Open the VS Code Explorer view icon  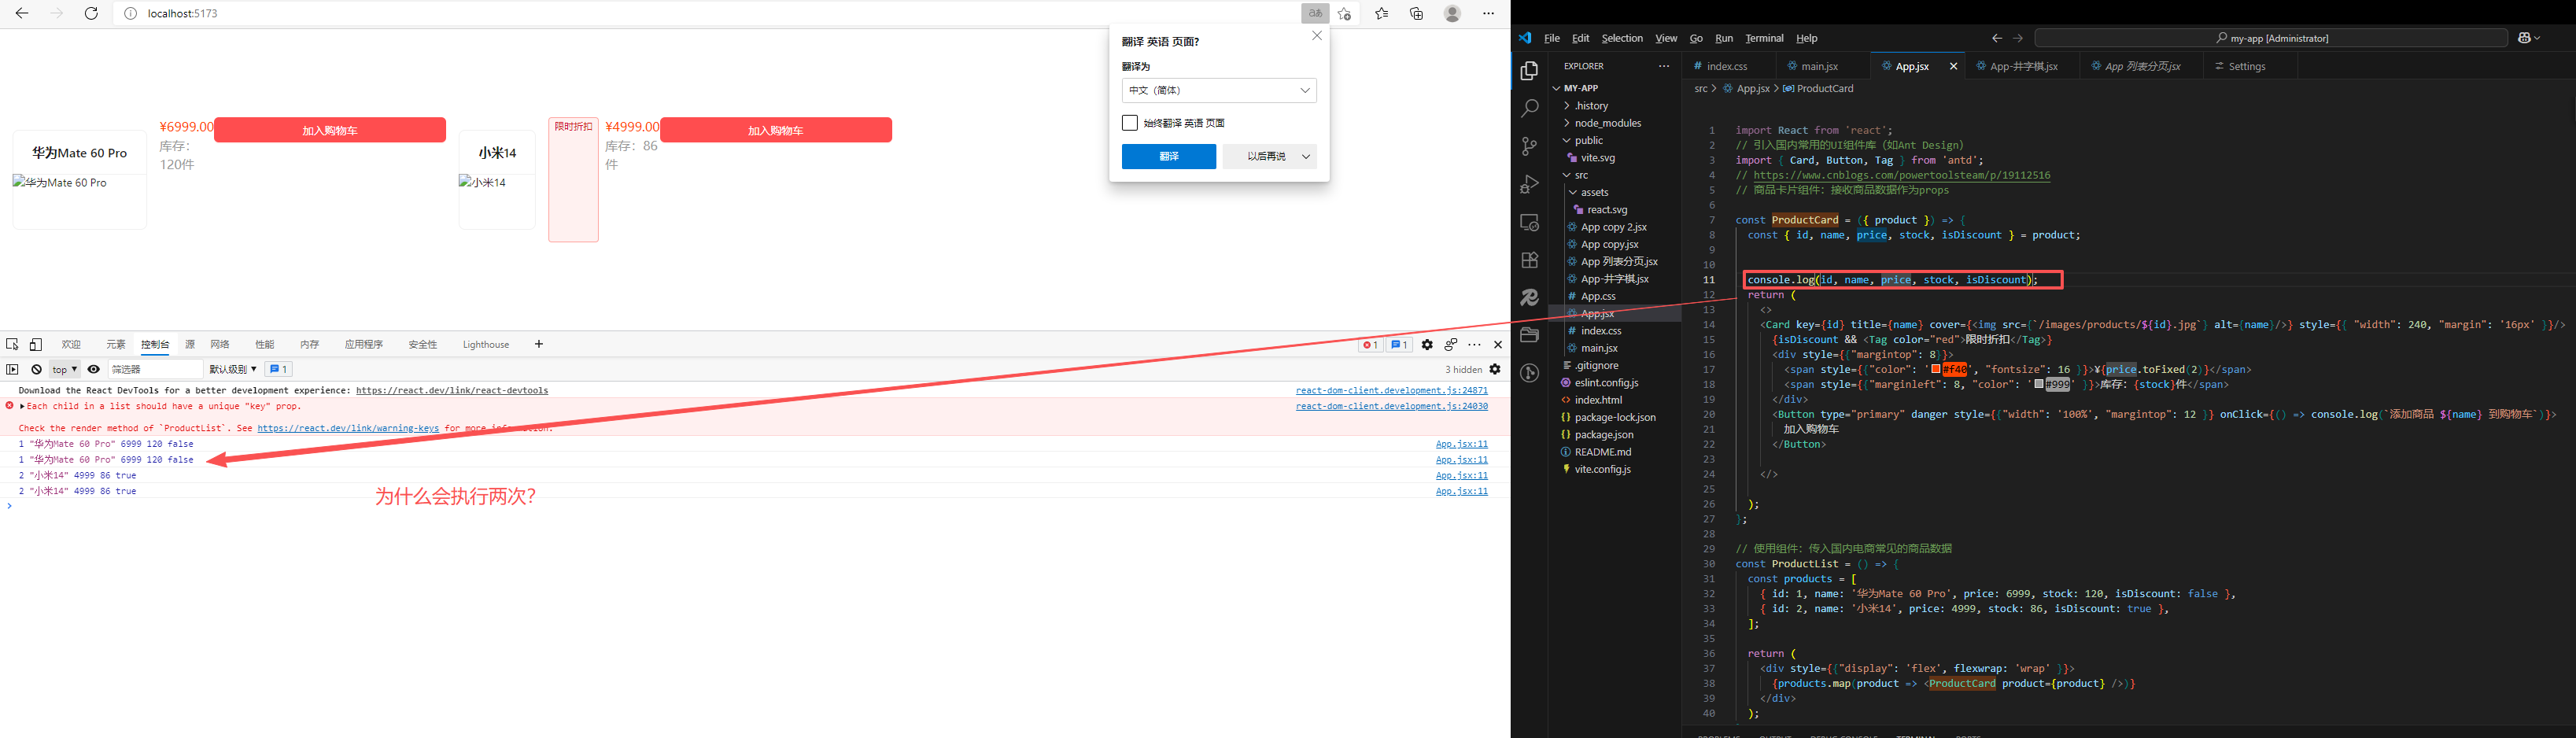(1529, 71)
